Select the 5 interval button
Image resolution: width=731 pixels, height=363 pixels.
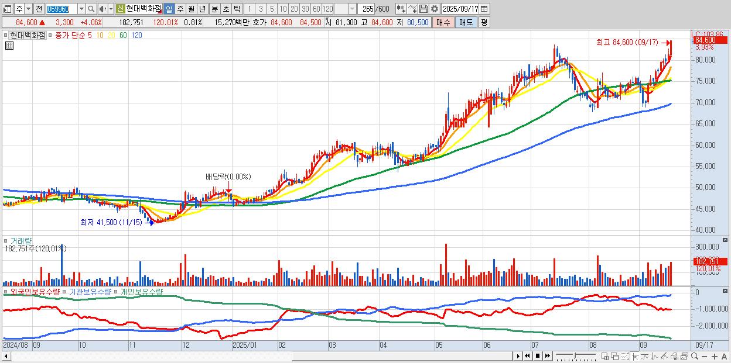pos(272,9)
